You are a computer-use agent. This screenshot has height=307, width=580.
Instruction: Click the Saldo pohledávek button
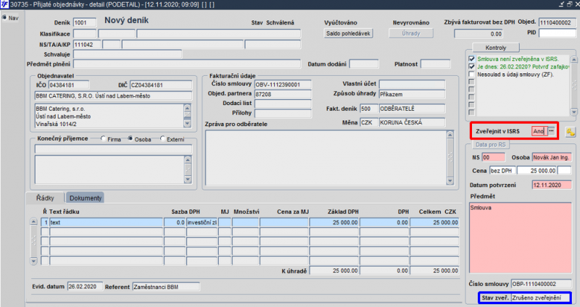click(348, 33)
